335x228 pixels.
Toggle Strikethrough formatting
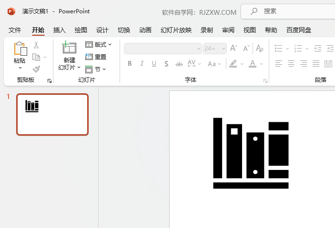(179, 64)
